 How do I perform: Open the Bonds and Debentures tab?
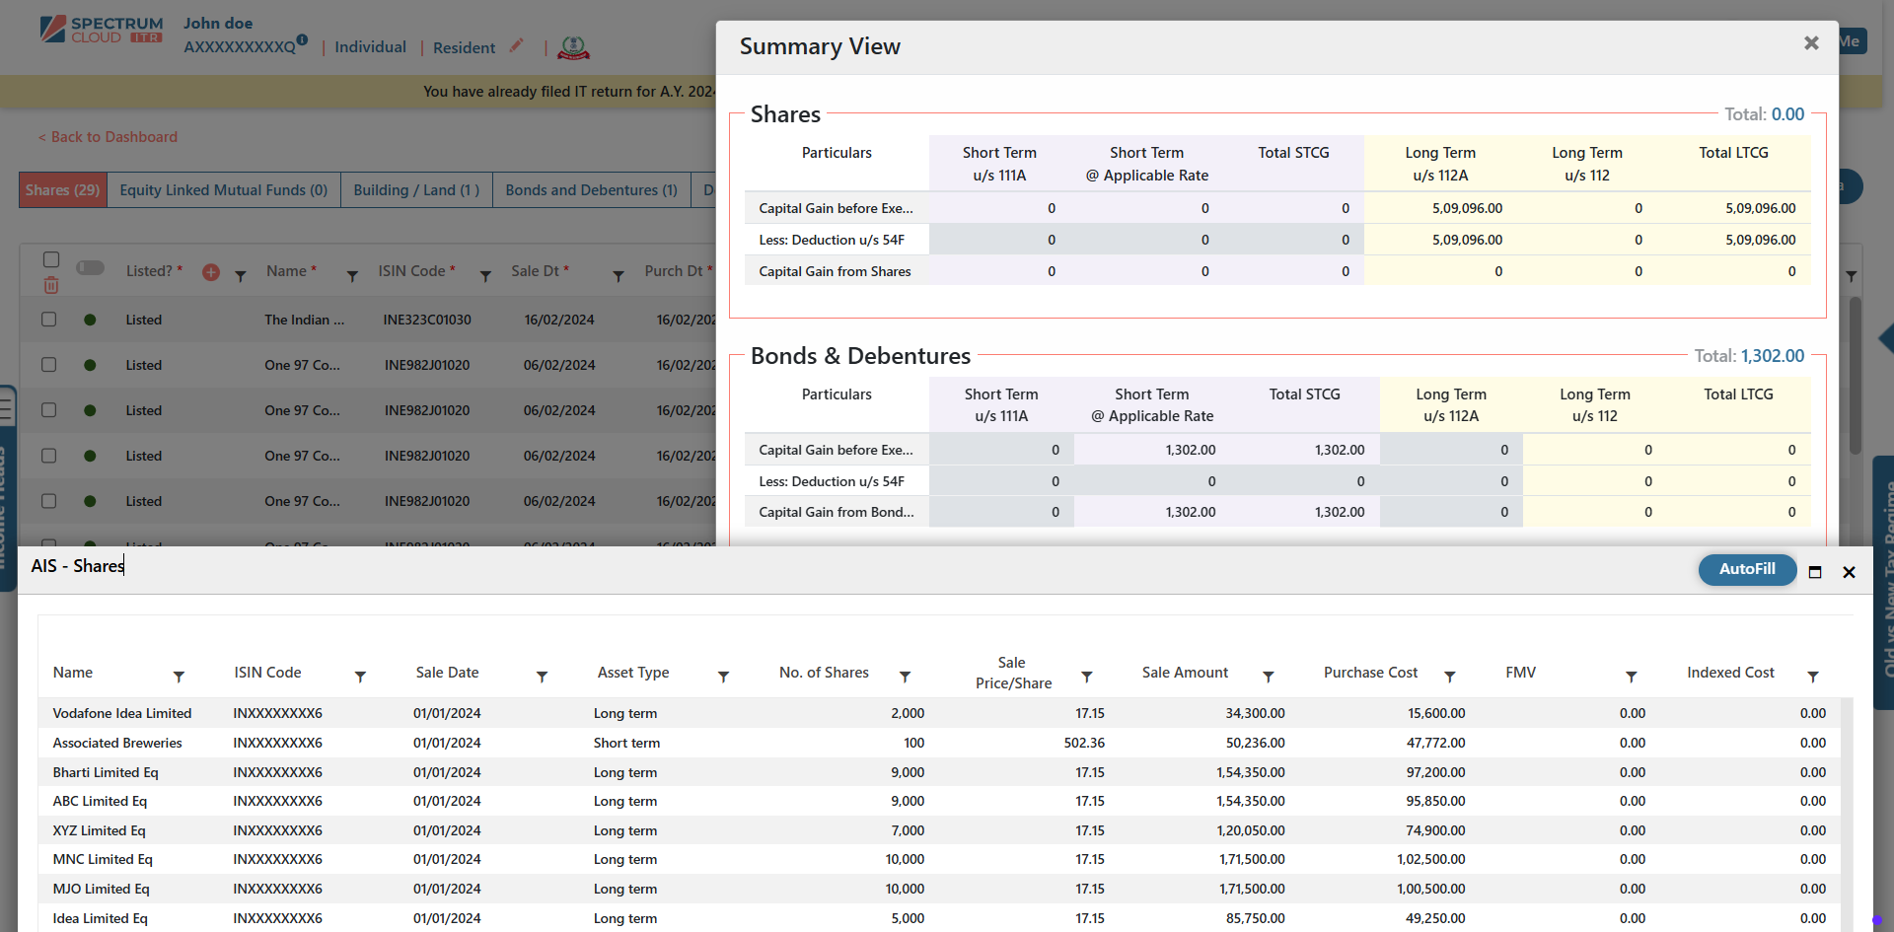coord(591,190)
